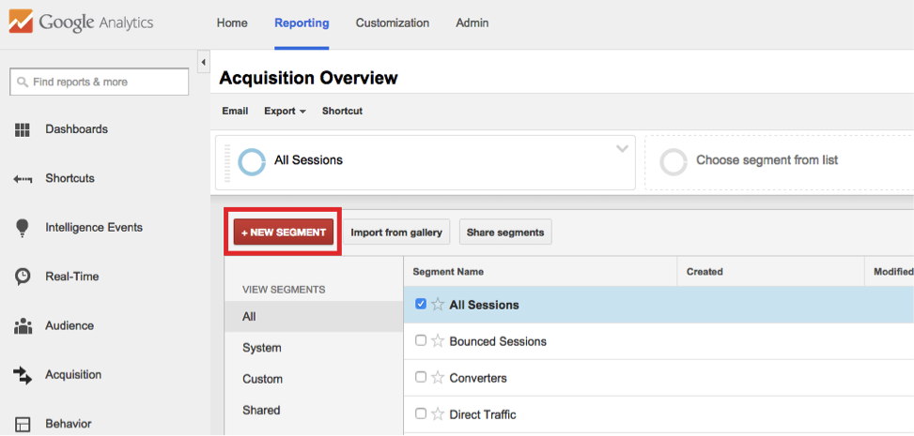Click the search magnifier icon
Viewport: 914px width, 436px height.
[x=23, y=83]
